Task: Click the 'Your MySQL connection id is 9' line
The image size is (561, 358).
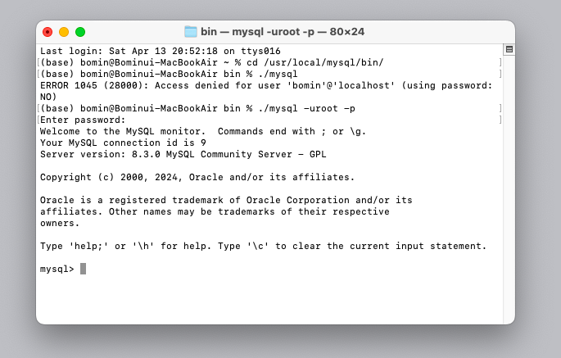Action: (123, 143)
